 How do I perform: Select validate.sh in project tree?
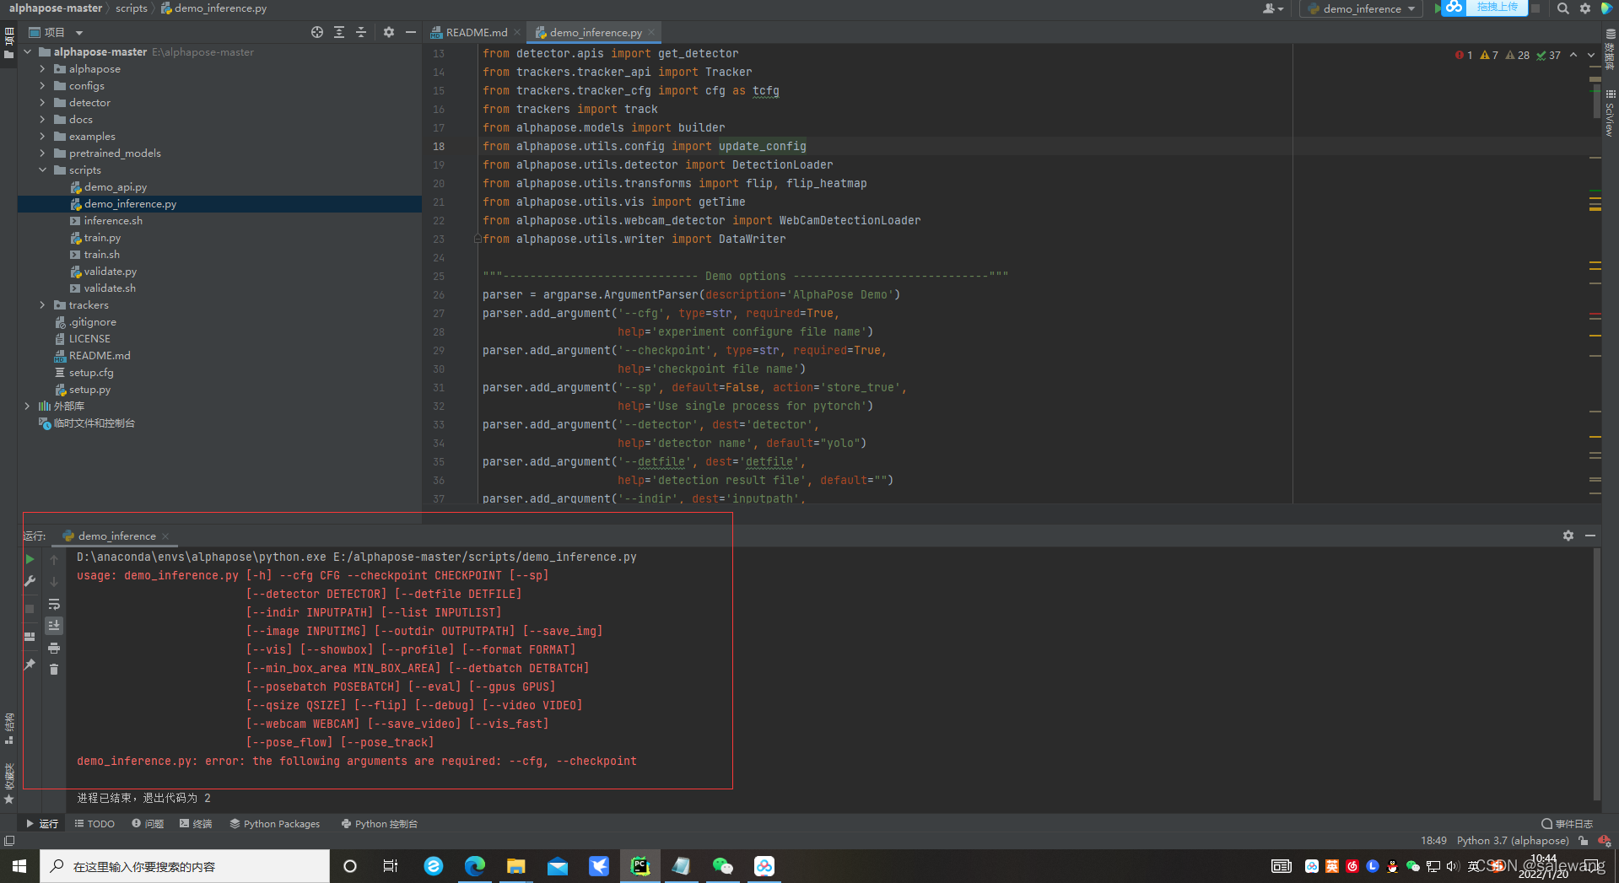(x=110, y=288)
